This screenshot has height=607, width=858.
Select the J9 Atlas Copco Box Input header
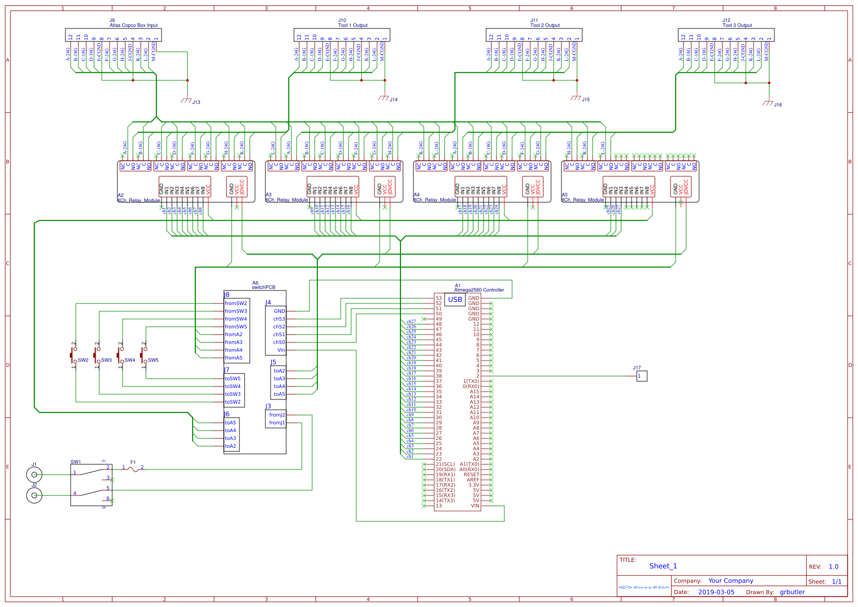point(113,35)
